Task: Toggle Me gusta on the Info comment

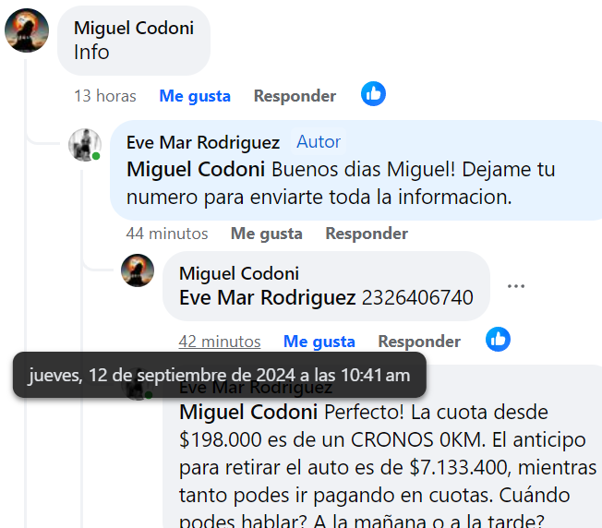Action: point(195,96)
